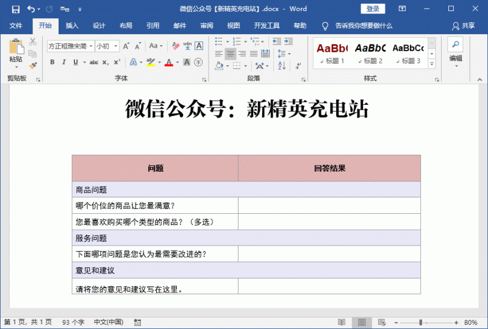Viewport: 488px width, 329px height.
Task: Toggle italic formatting
Action: click(64, 62)
